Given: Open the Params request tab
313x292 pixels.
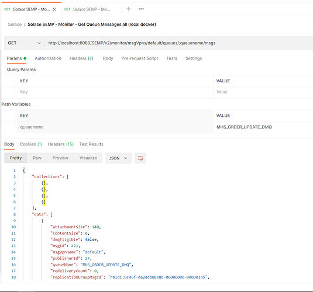Looking at the screenshot, I should pyautogui.click(x=16, y=58).
